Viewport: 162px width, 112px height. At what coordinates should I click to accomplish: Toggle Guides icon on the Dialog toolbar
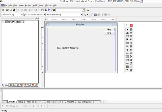53,106
